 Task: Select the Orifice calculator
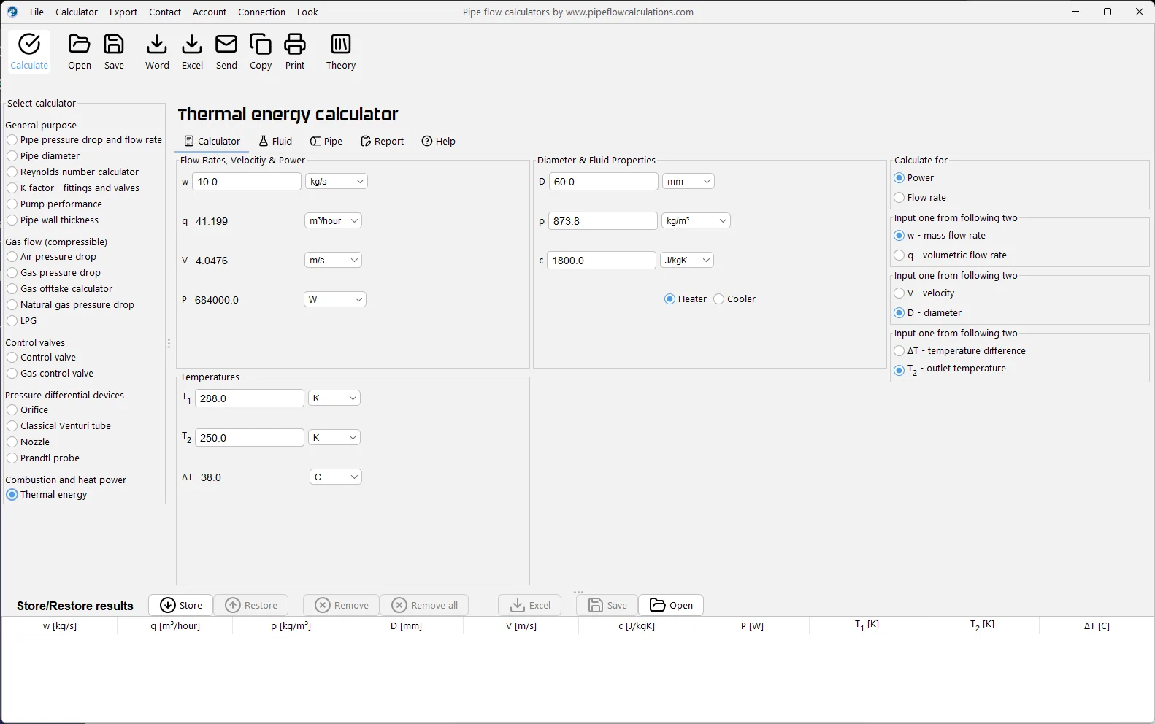pyautogui.click(x=28, y=410)
